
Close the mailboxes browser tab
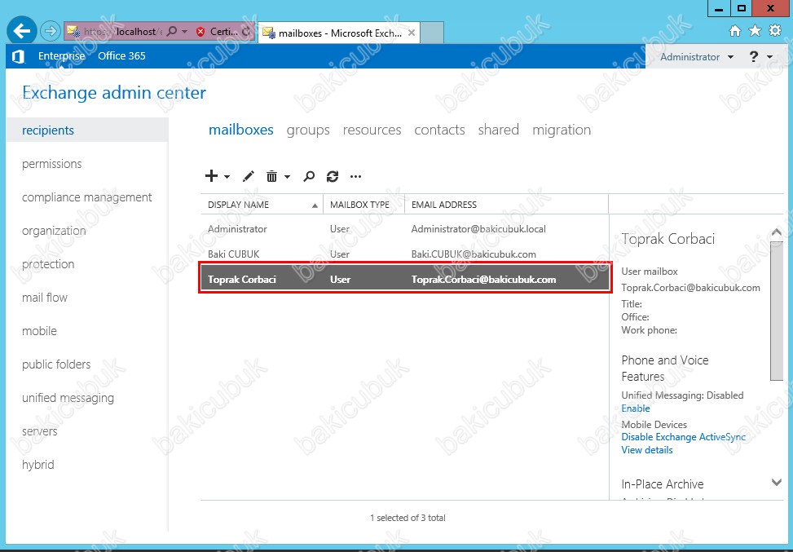(412, 33)
